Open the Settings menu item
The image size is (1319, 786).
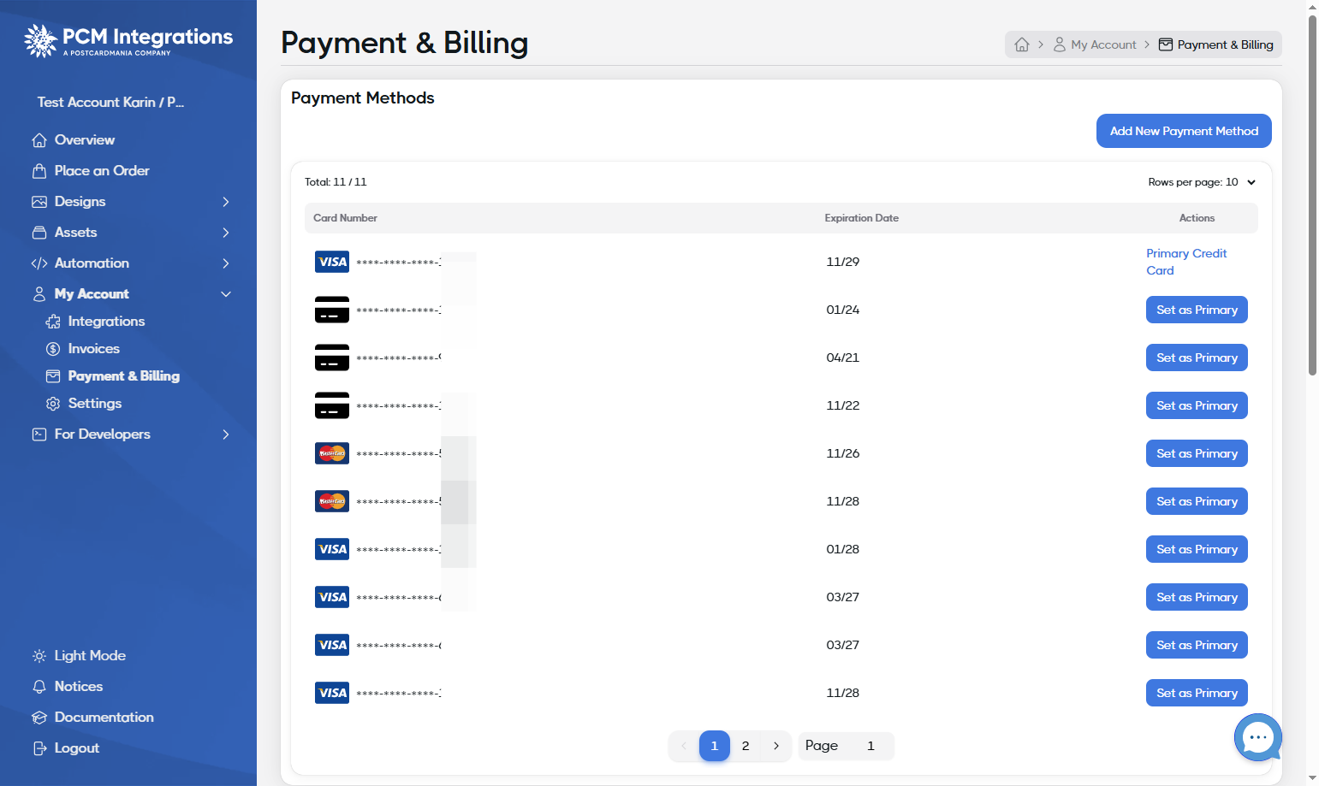tap(94, 404)
